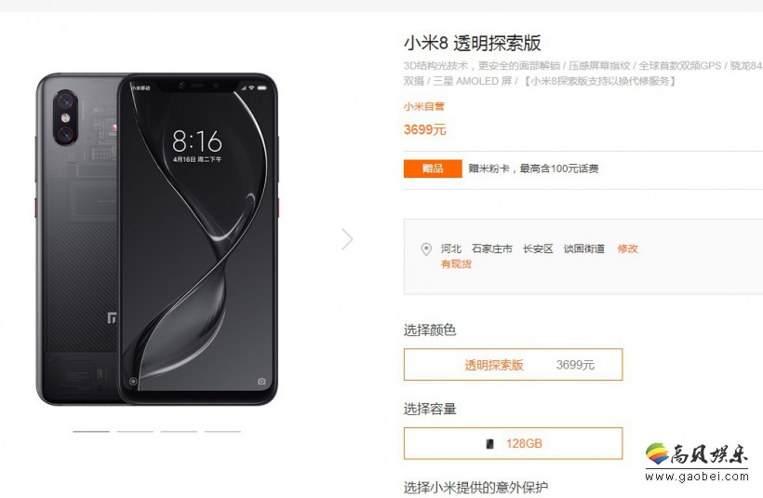The image size is (763, 498).
Task: Click 石家庄市 city in the address
Action: click(492, 249)
